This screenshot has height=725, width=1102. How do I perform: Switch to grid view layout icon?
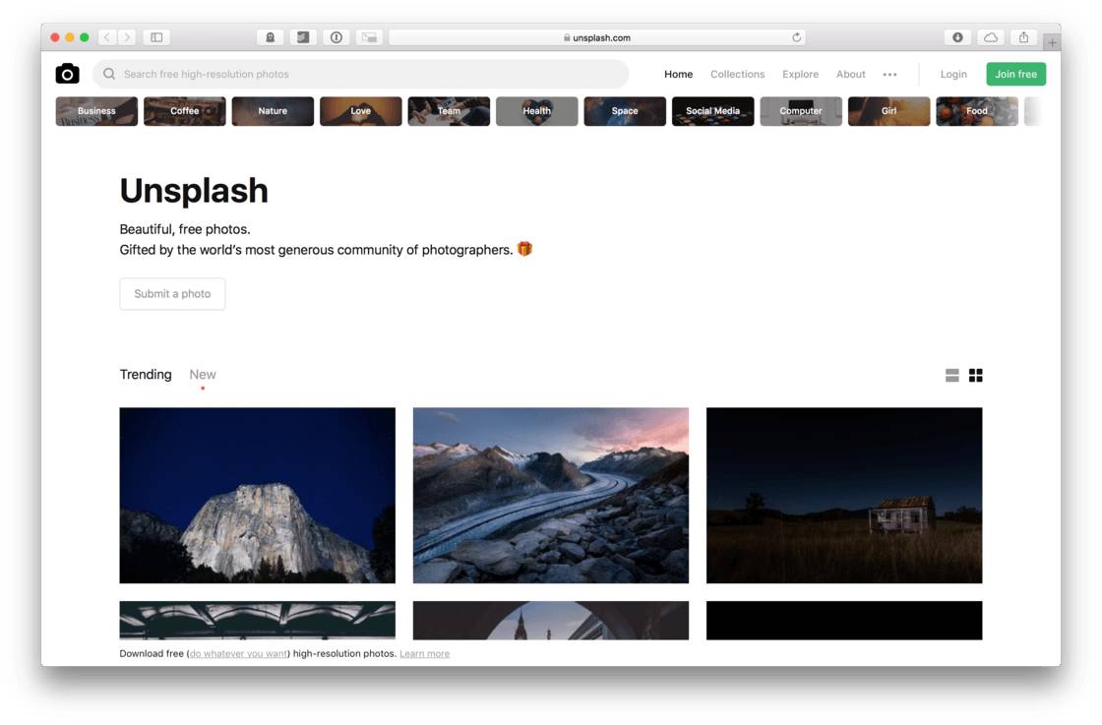[975, 375]
